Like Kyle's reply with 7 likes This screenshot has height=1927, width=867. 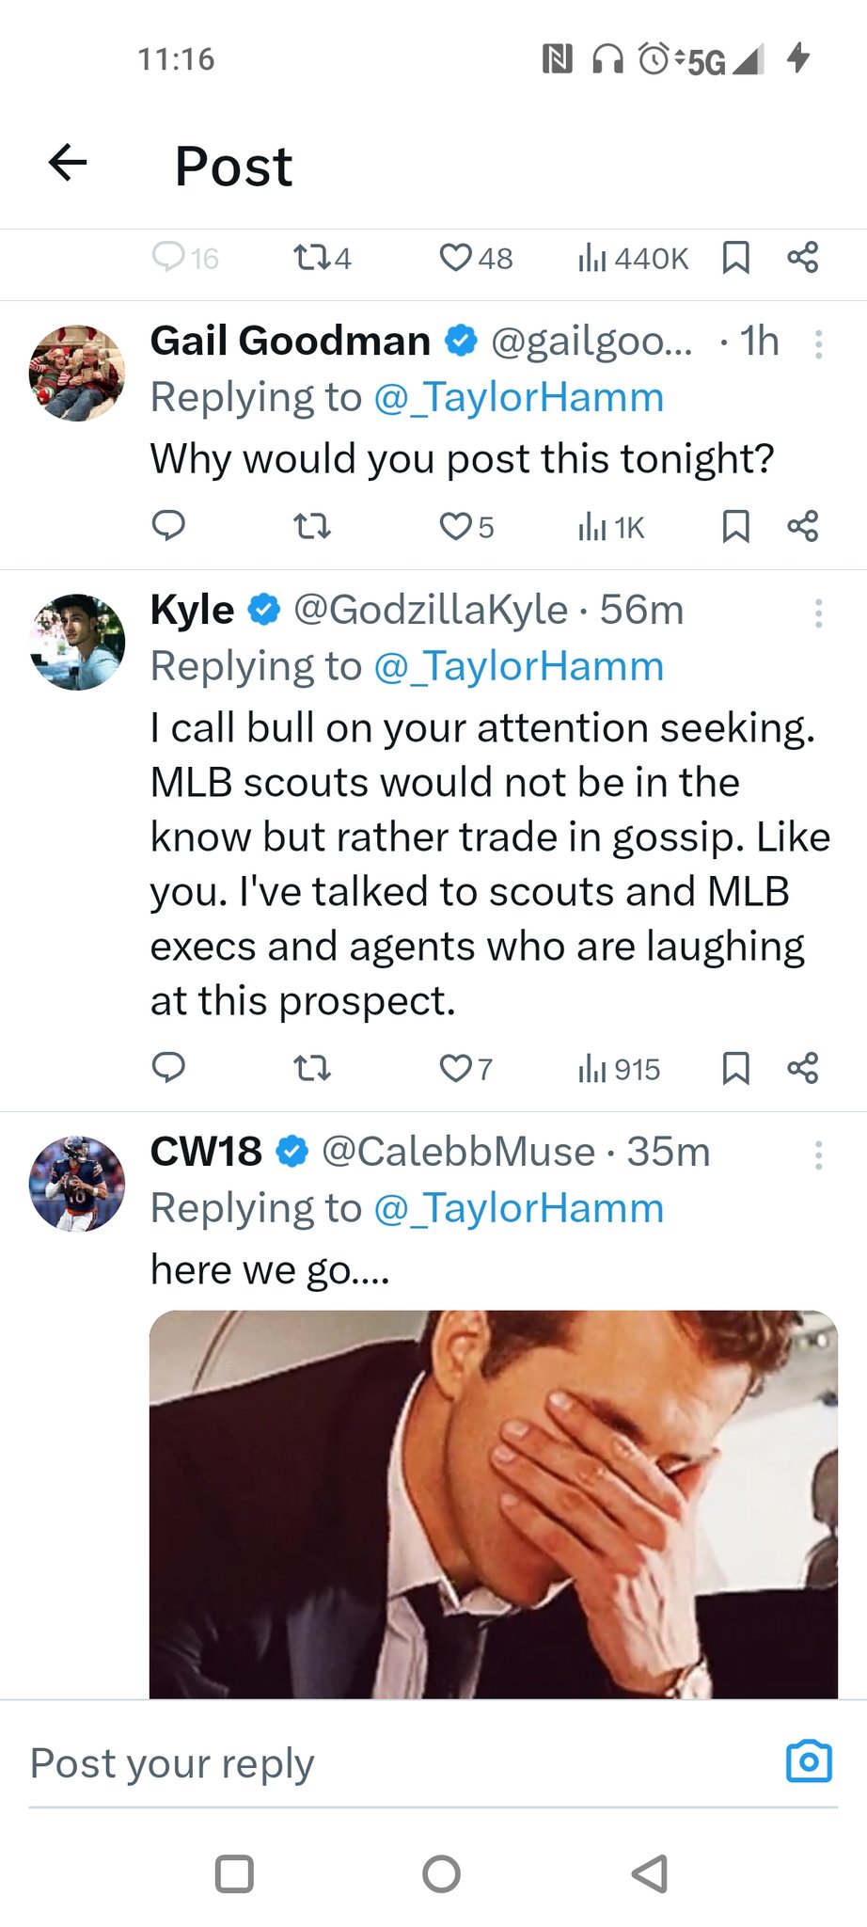[455, 1068]
